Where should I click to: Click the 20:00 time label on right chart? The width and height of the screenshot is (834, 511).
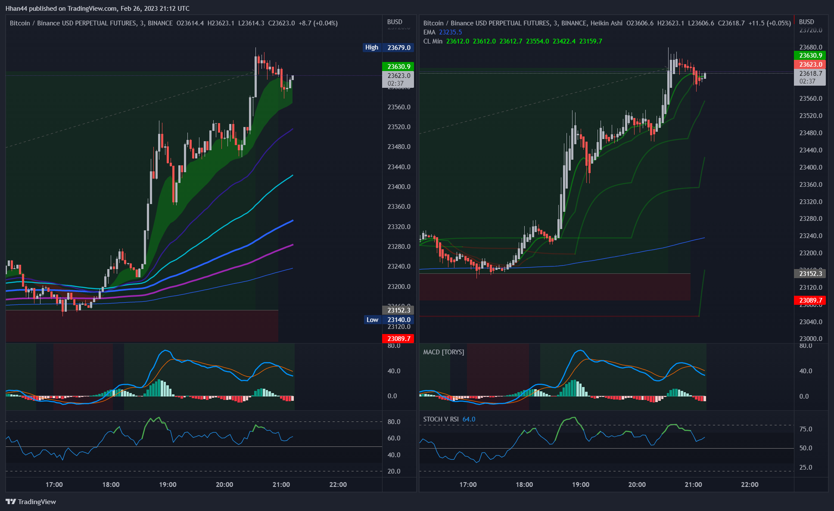(x=637, y=484)
